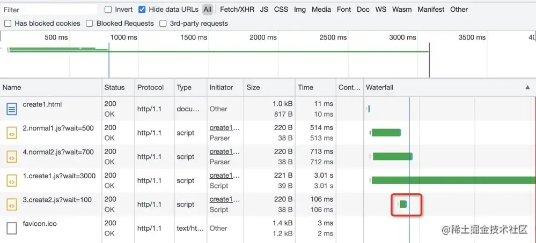
Task: Open create1 initiator link for 2.normal1.js
Action: tap(224, 128)
